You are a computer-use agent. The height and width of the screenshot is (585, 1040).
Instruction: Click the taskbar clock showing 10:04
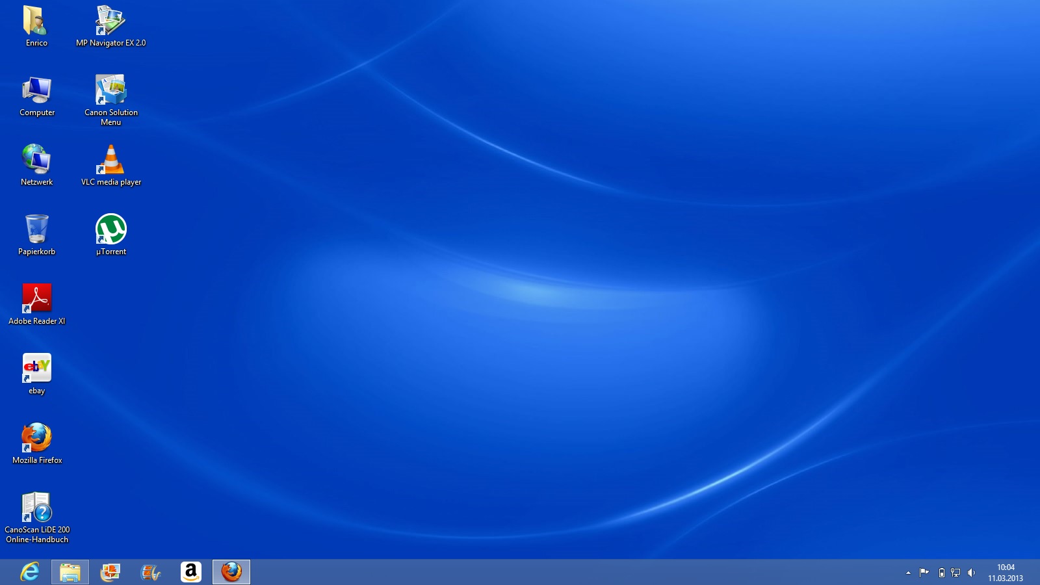(1006, 573)
